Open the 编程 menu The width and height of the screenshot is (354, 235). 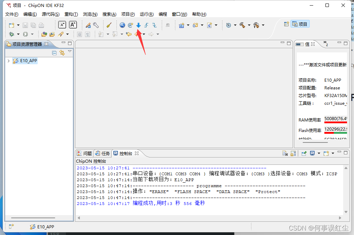[x=163, y=14]
